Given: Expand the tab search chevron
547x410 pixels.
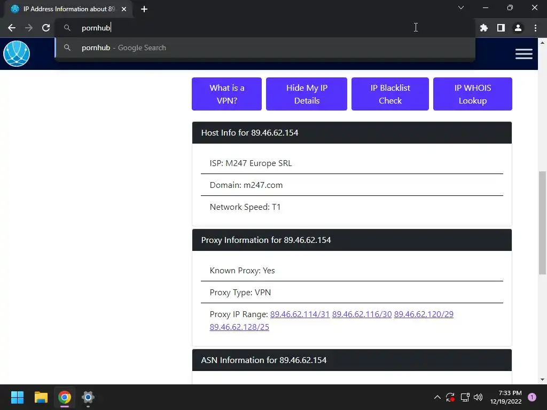Looking at the screenshot, I should pos(461,7).
